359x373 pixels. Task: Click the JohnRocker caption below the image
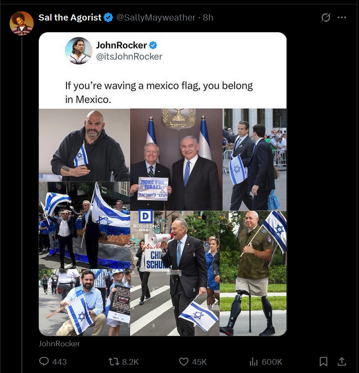click(59, 343)
